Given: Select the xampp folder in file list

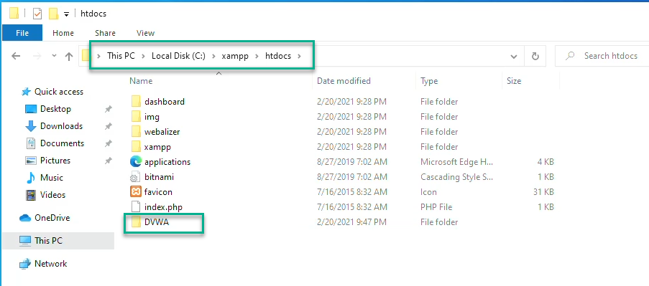Looking at the screenshot, I should pyautogui.click(x=157, y=147).
